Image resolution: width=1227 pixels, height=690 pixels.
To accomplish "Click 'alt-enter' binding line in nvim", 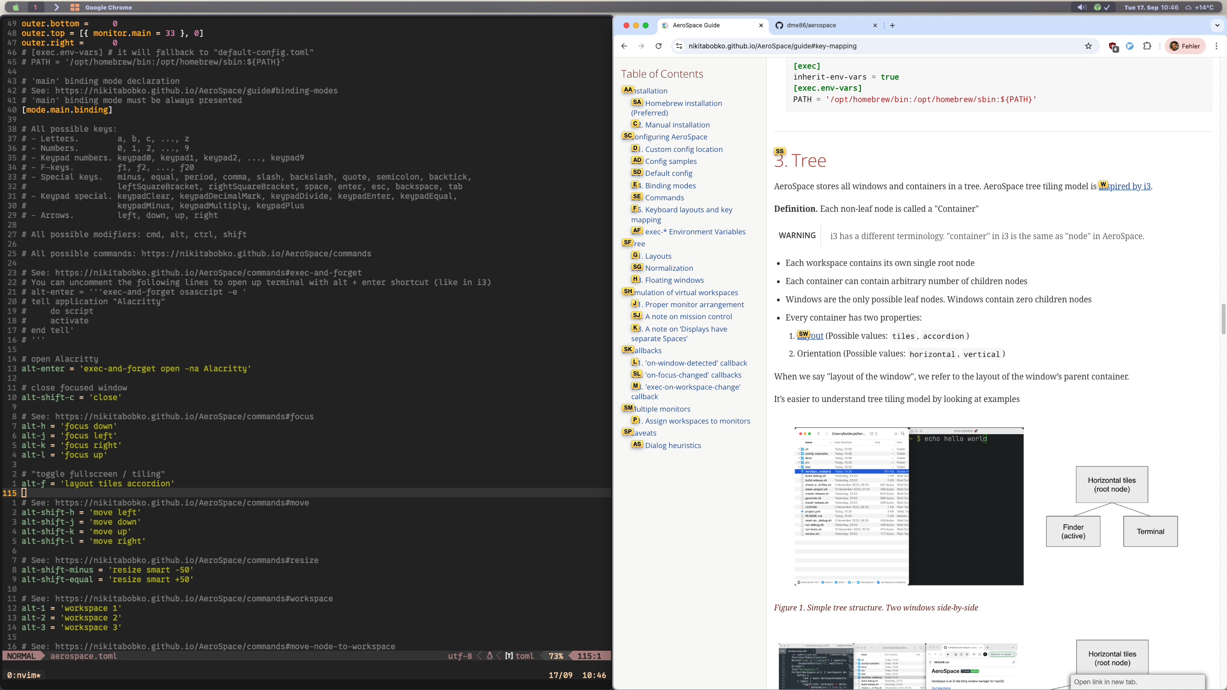I will click(x=136, y=368).
